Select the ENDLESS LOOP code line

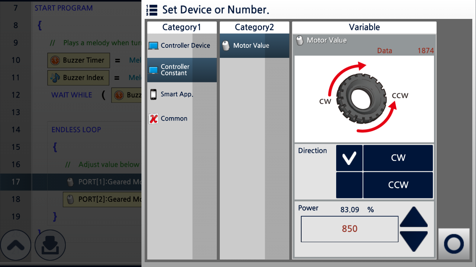pyautogui.click(x=76, y=130)
